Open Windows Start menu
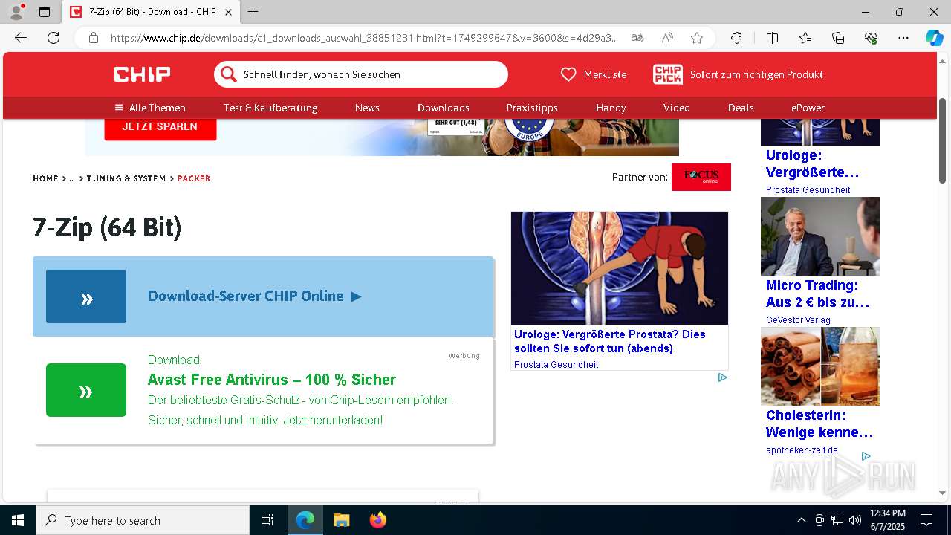 (x=18, y=520)
